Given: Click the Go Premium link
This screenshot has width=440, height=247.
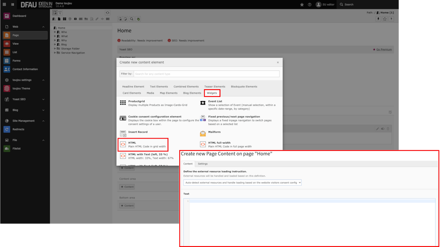Looking at the screenshot, I should pos(384,49).
